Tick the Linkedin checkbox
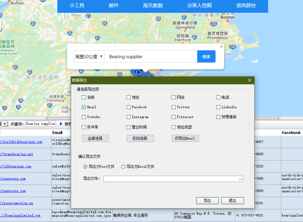The height and width of the screenshot is (222, 303). (218, 107)
